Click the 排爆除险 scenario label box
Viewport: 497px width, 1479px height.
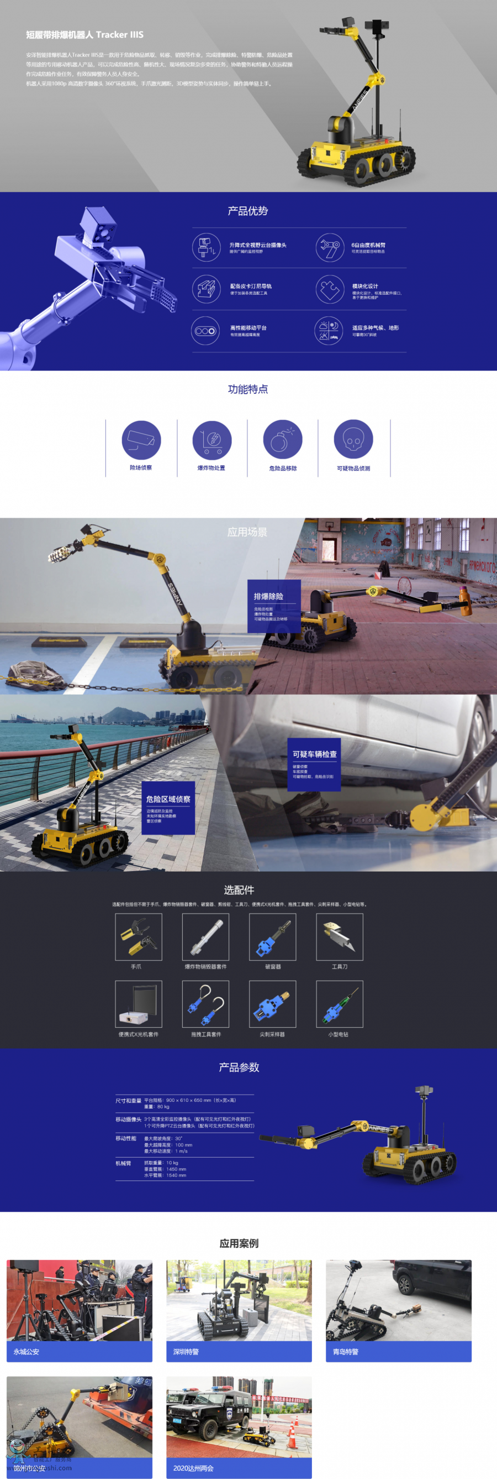point(273,606)
